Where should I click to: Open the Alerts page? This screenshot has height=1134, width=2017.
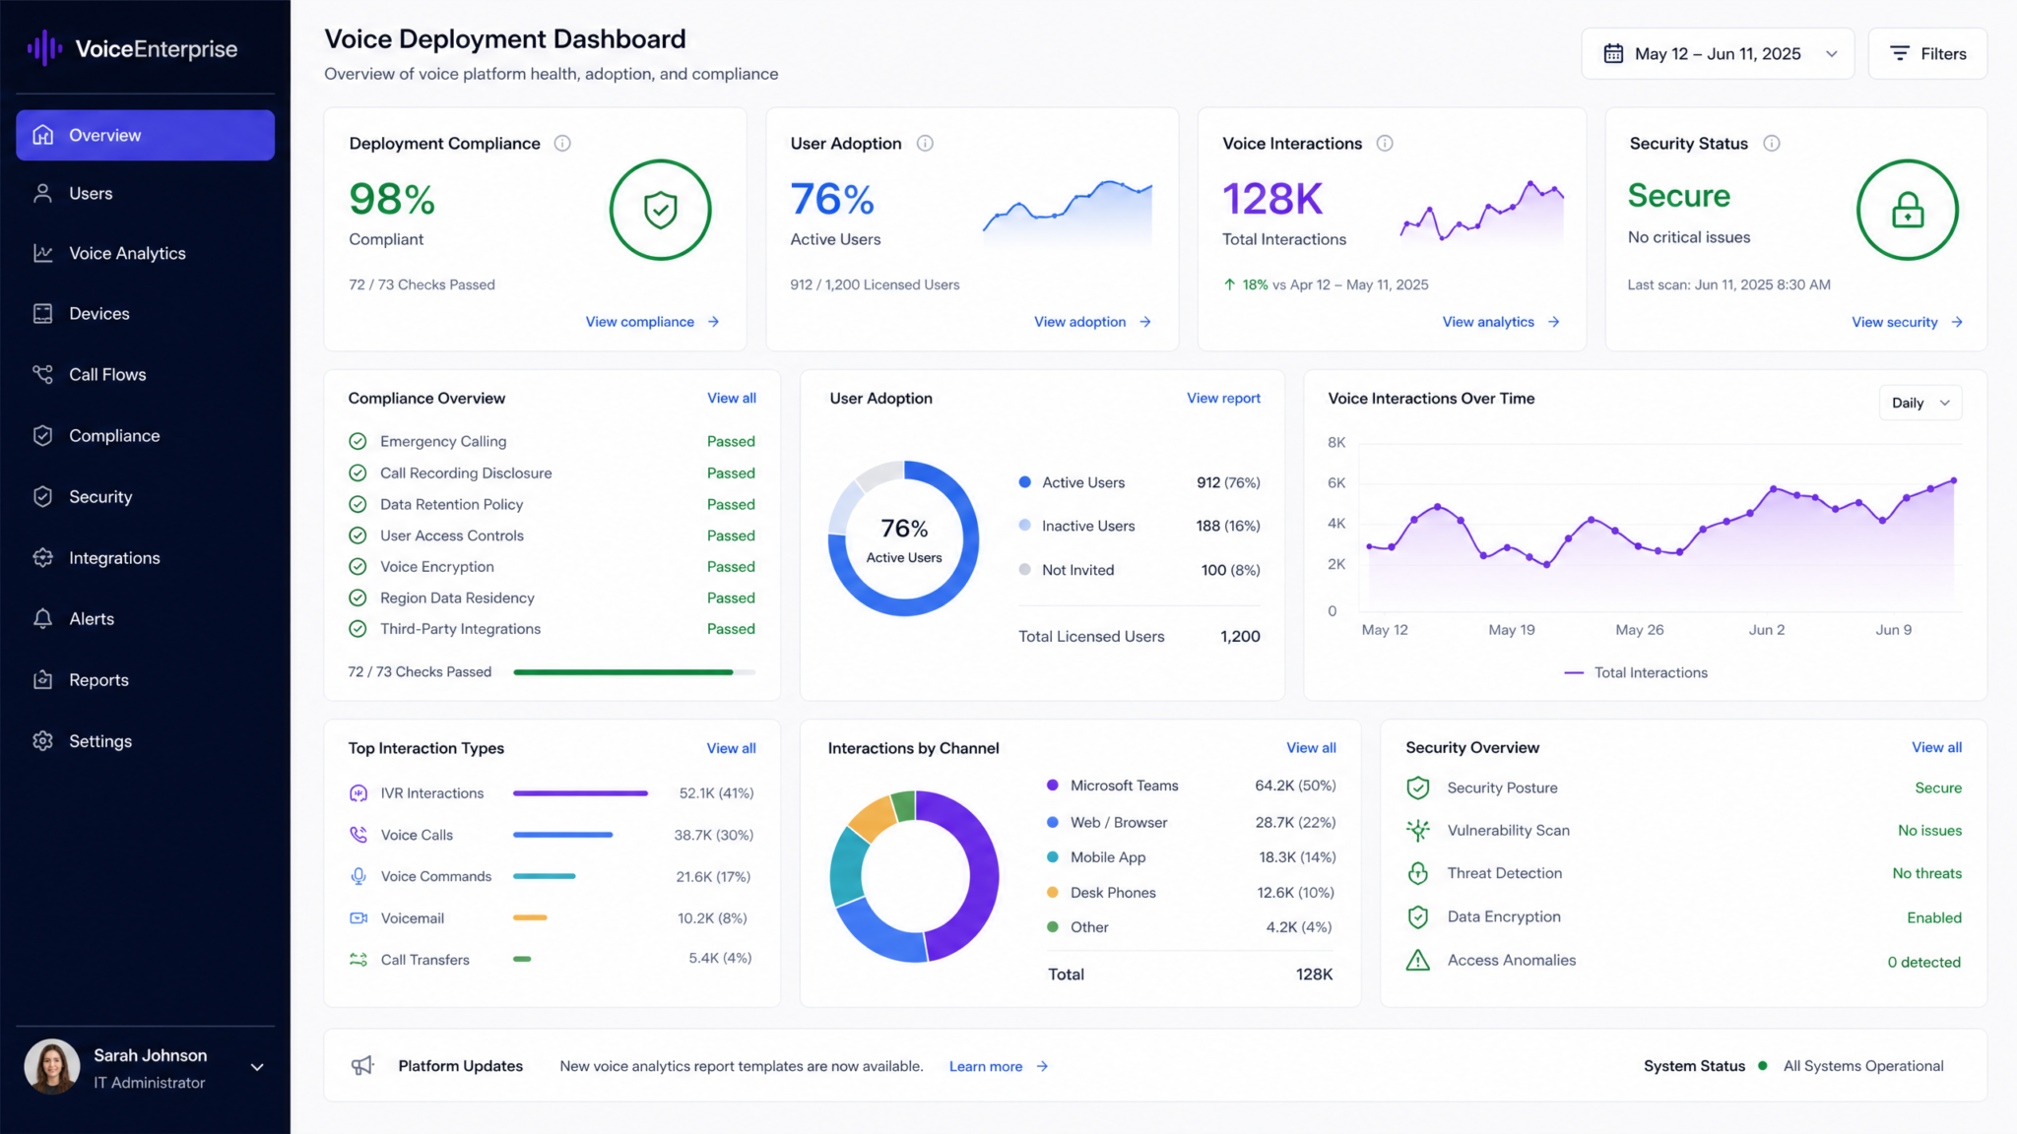(x=145, y=619)
